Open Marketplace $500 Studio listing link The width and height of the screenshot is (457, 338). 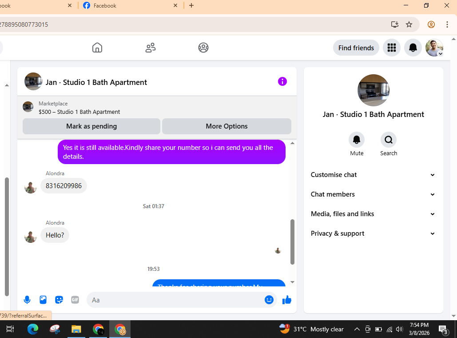click(x=79, y=112)
